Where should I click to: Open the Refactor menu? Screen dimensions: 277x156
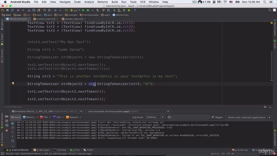[103, 2]
